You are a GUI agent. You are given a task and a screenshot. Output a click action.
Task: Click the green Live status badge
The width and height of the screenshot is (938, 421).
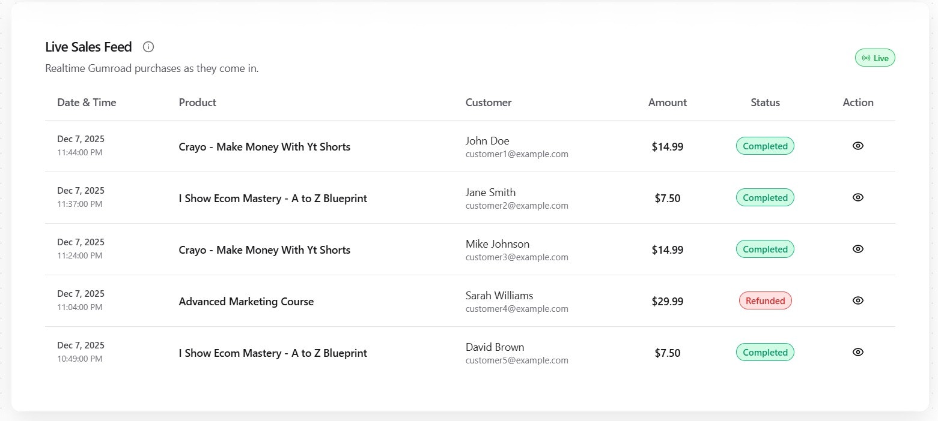tap(875, 58)
